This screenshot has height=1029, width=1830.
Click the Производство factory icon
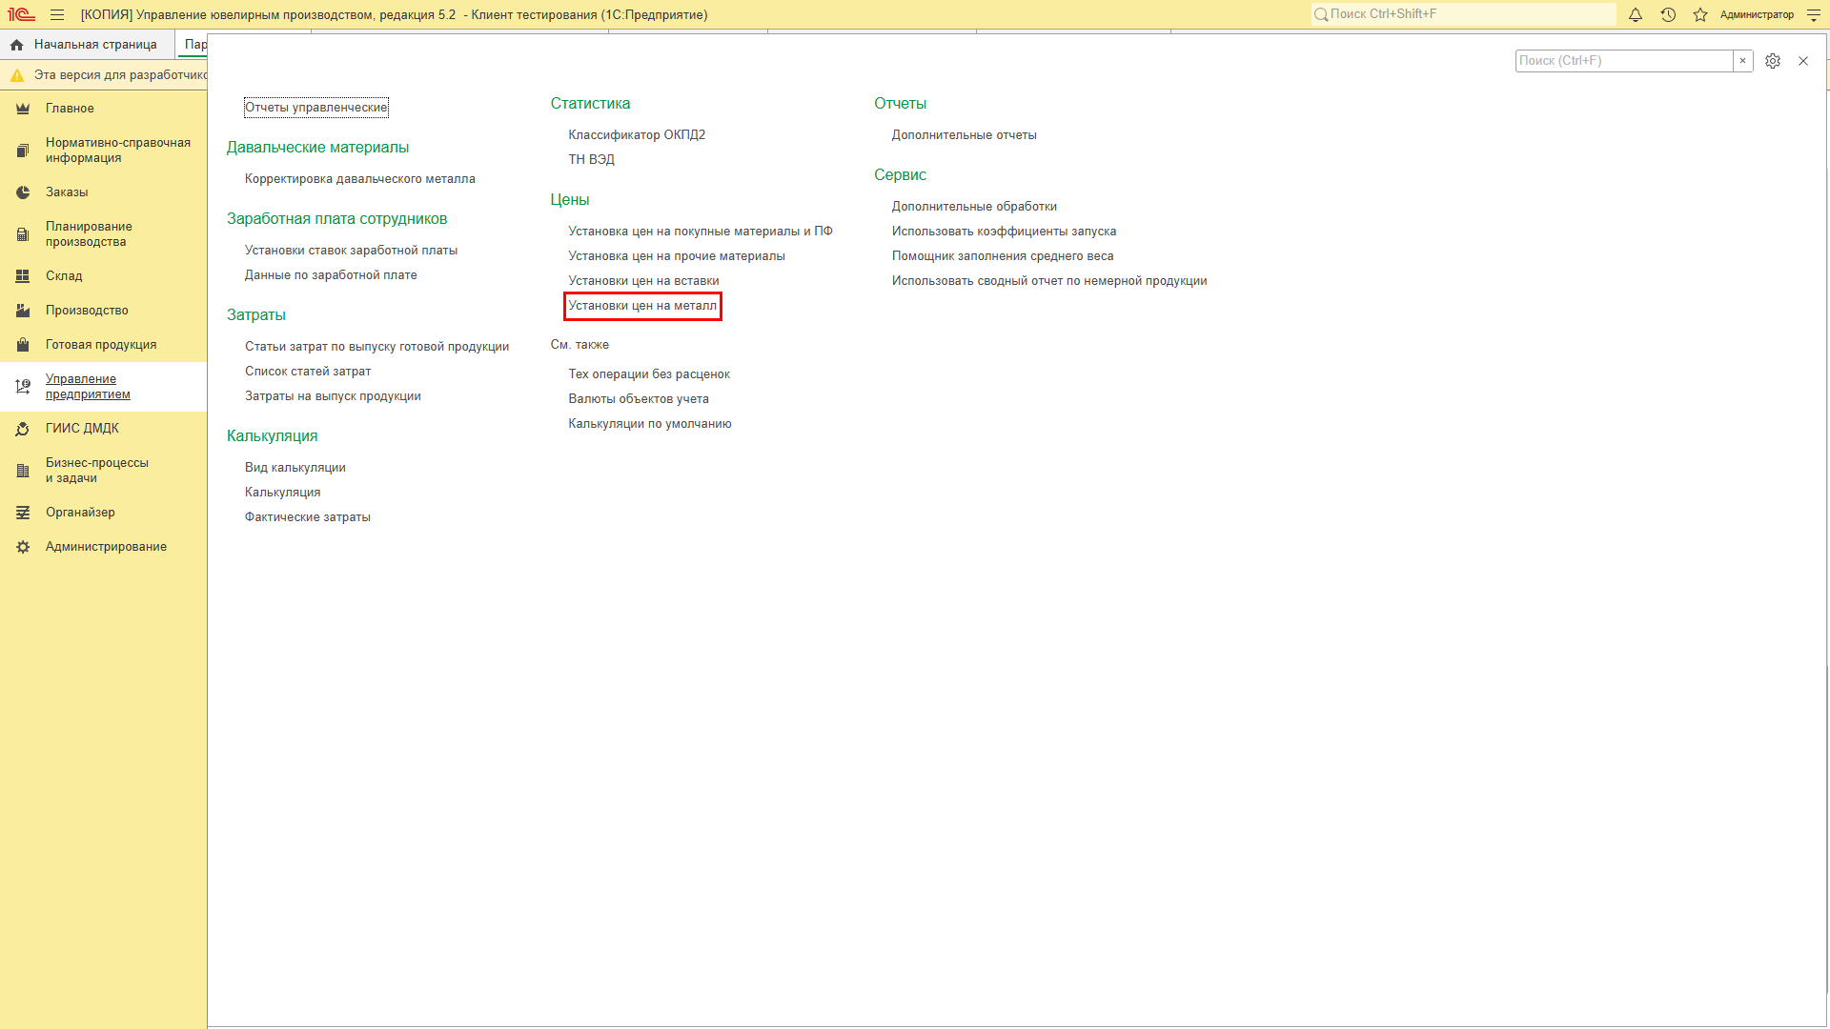(23, 311)
